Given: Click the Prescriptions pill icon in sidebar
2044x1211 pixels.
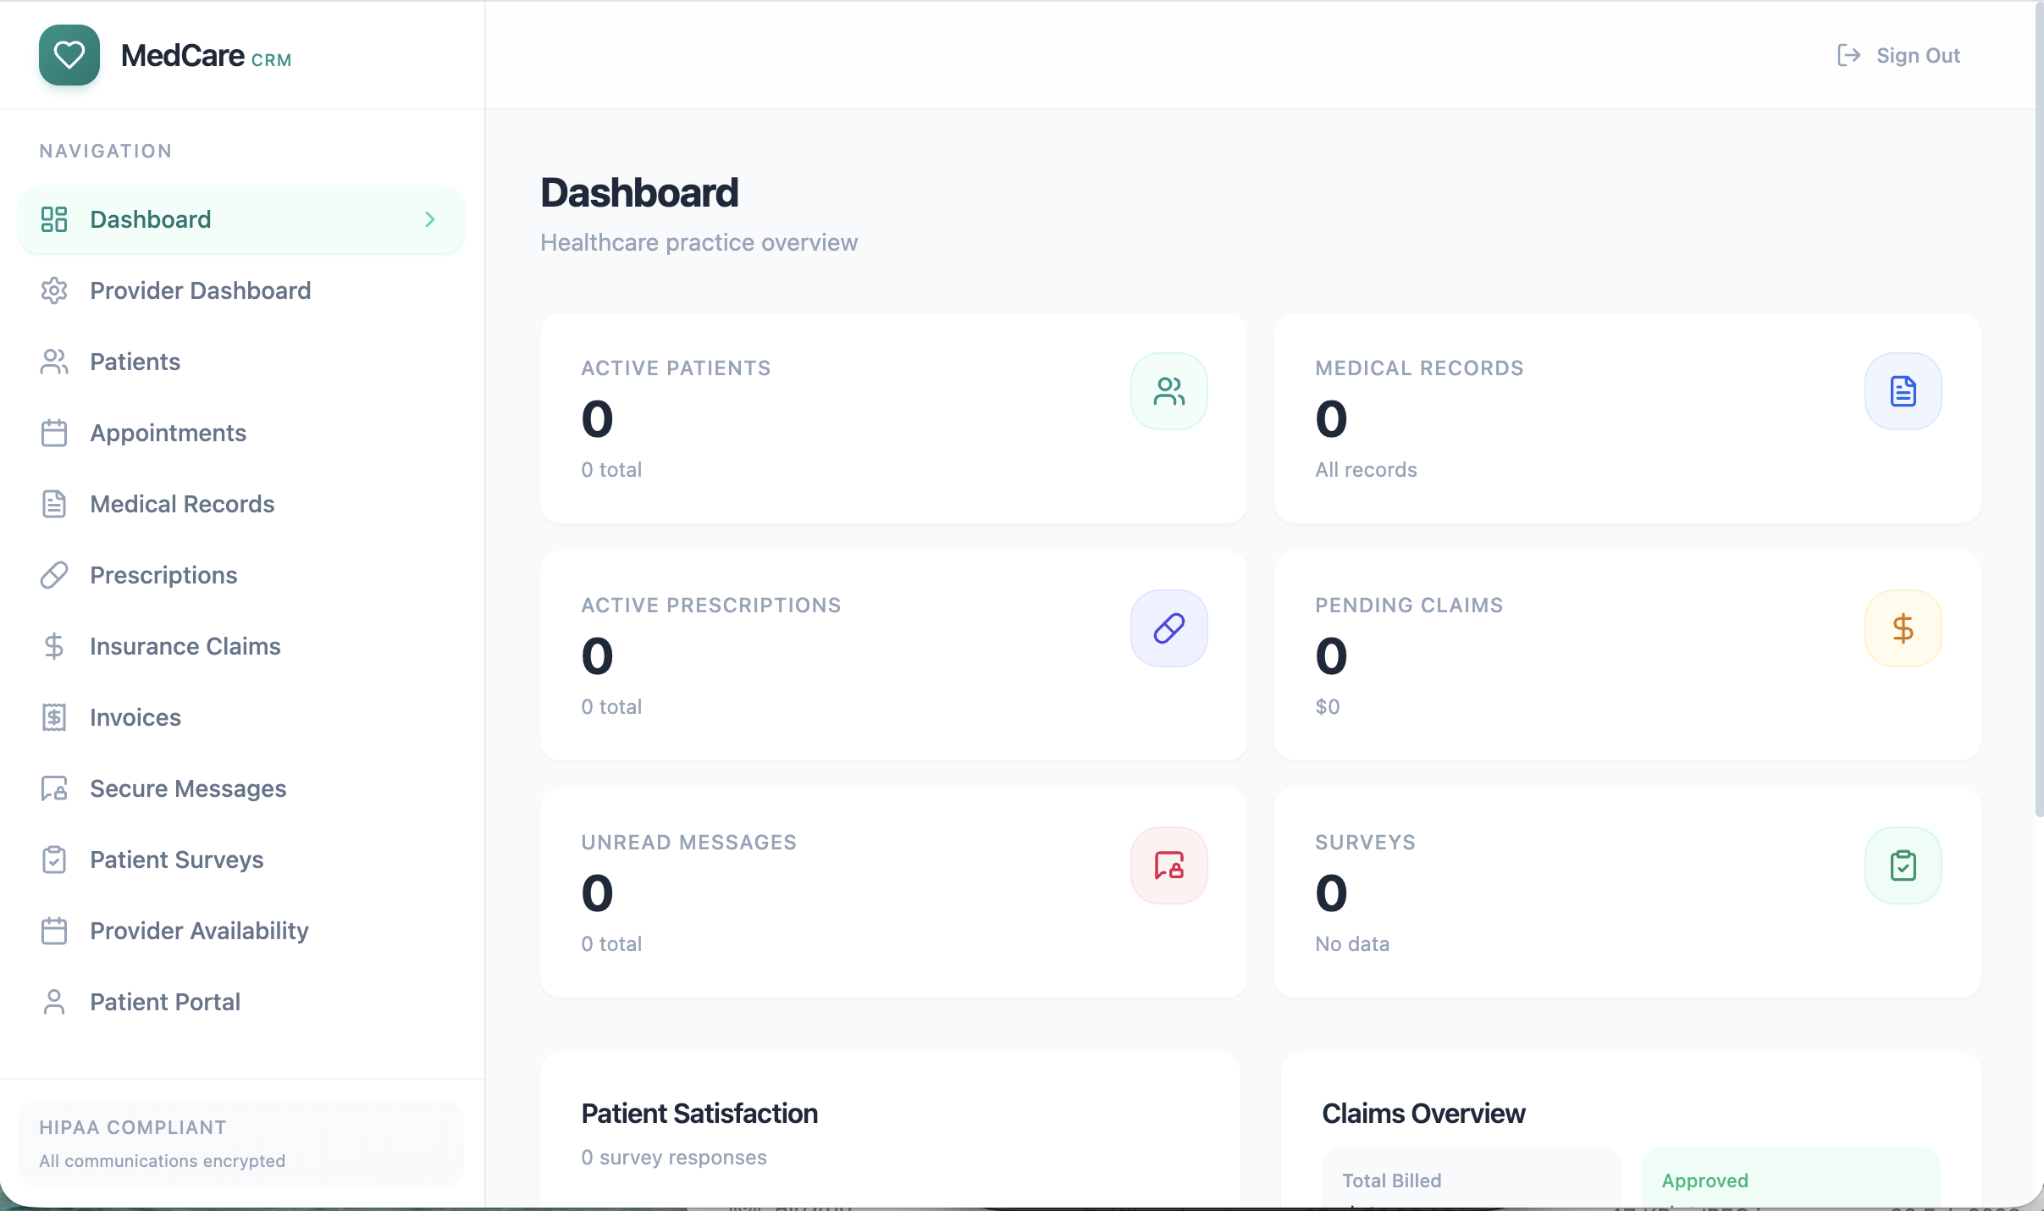Looking at the screenshot, I should 54,575.
